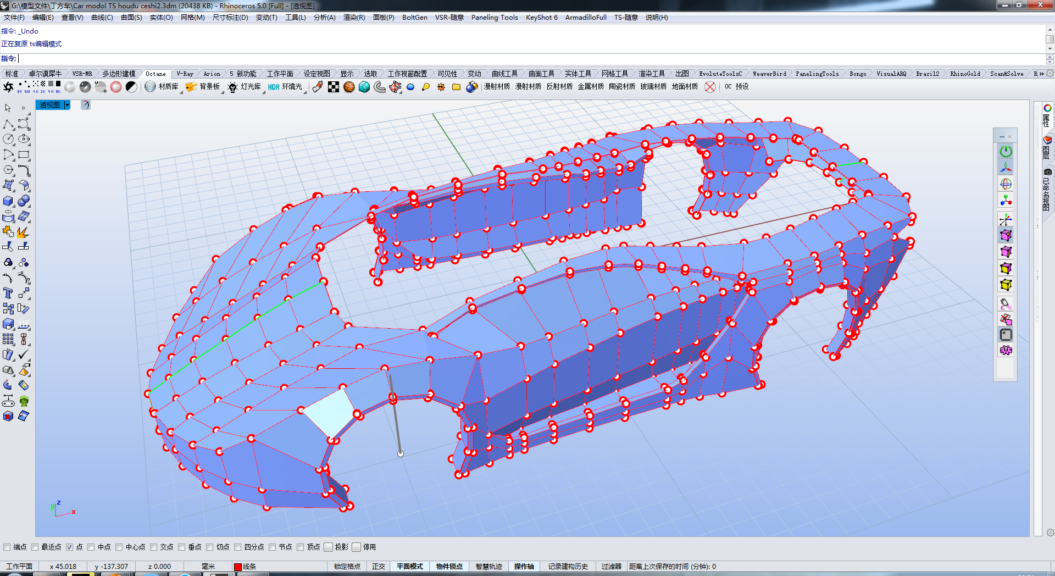This screenshot has width=1055, height=576.
Task: Open the 渲染(R) menu
Action: coord(354,18)
